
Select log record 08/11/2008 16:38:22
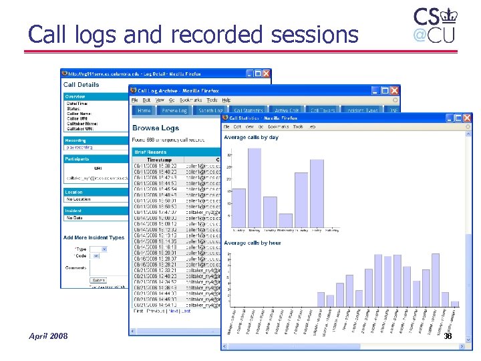point(176,166)
